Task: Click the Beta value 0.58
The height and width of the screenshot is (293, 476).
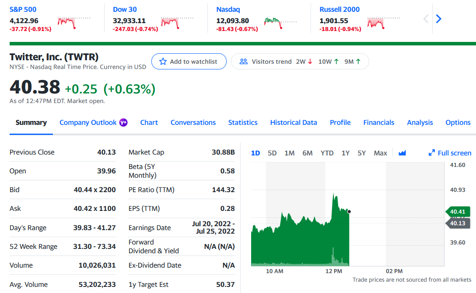Action: point(227,171)
